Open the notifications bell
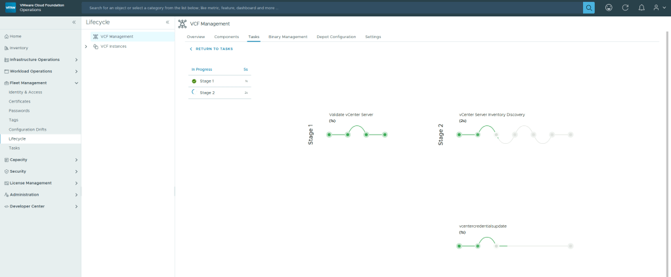The height and width of the screenshot is (277, 671). coord(641,8)
